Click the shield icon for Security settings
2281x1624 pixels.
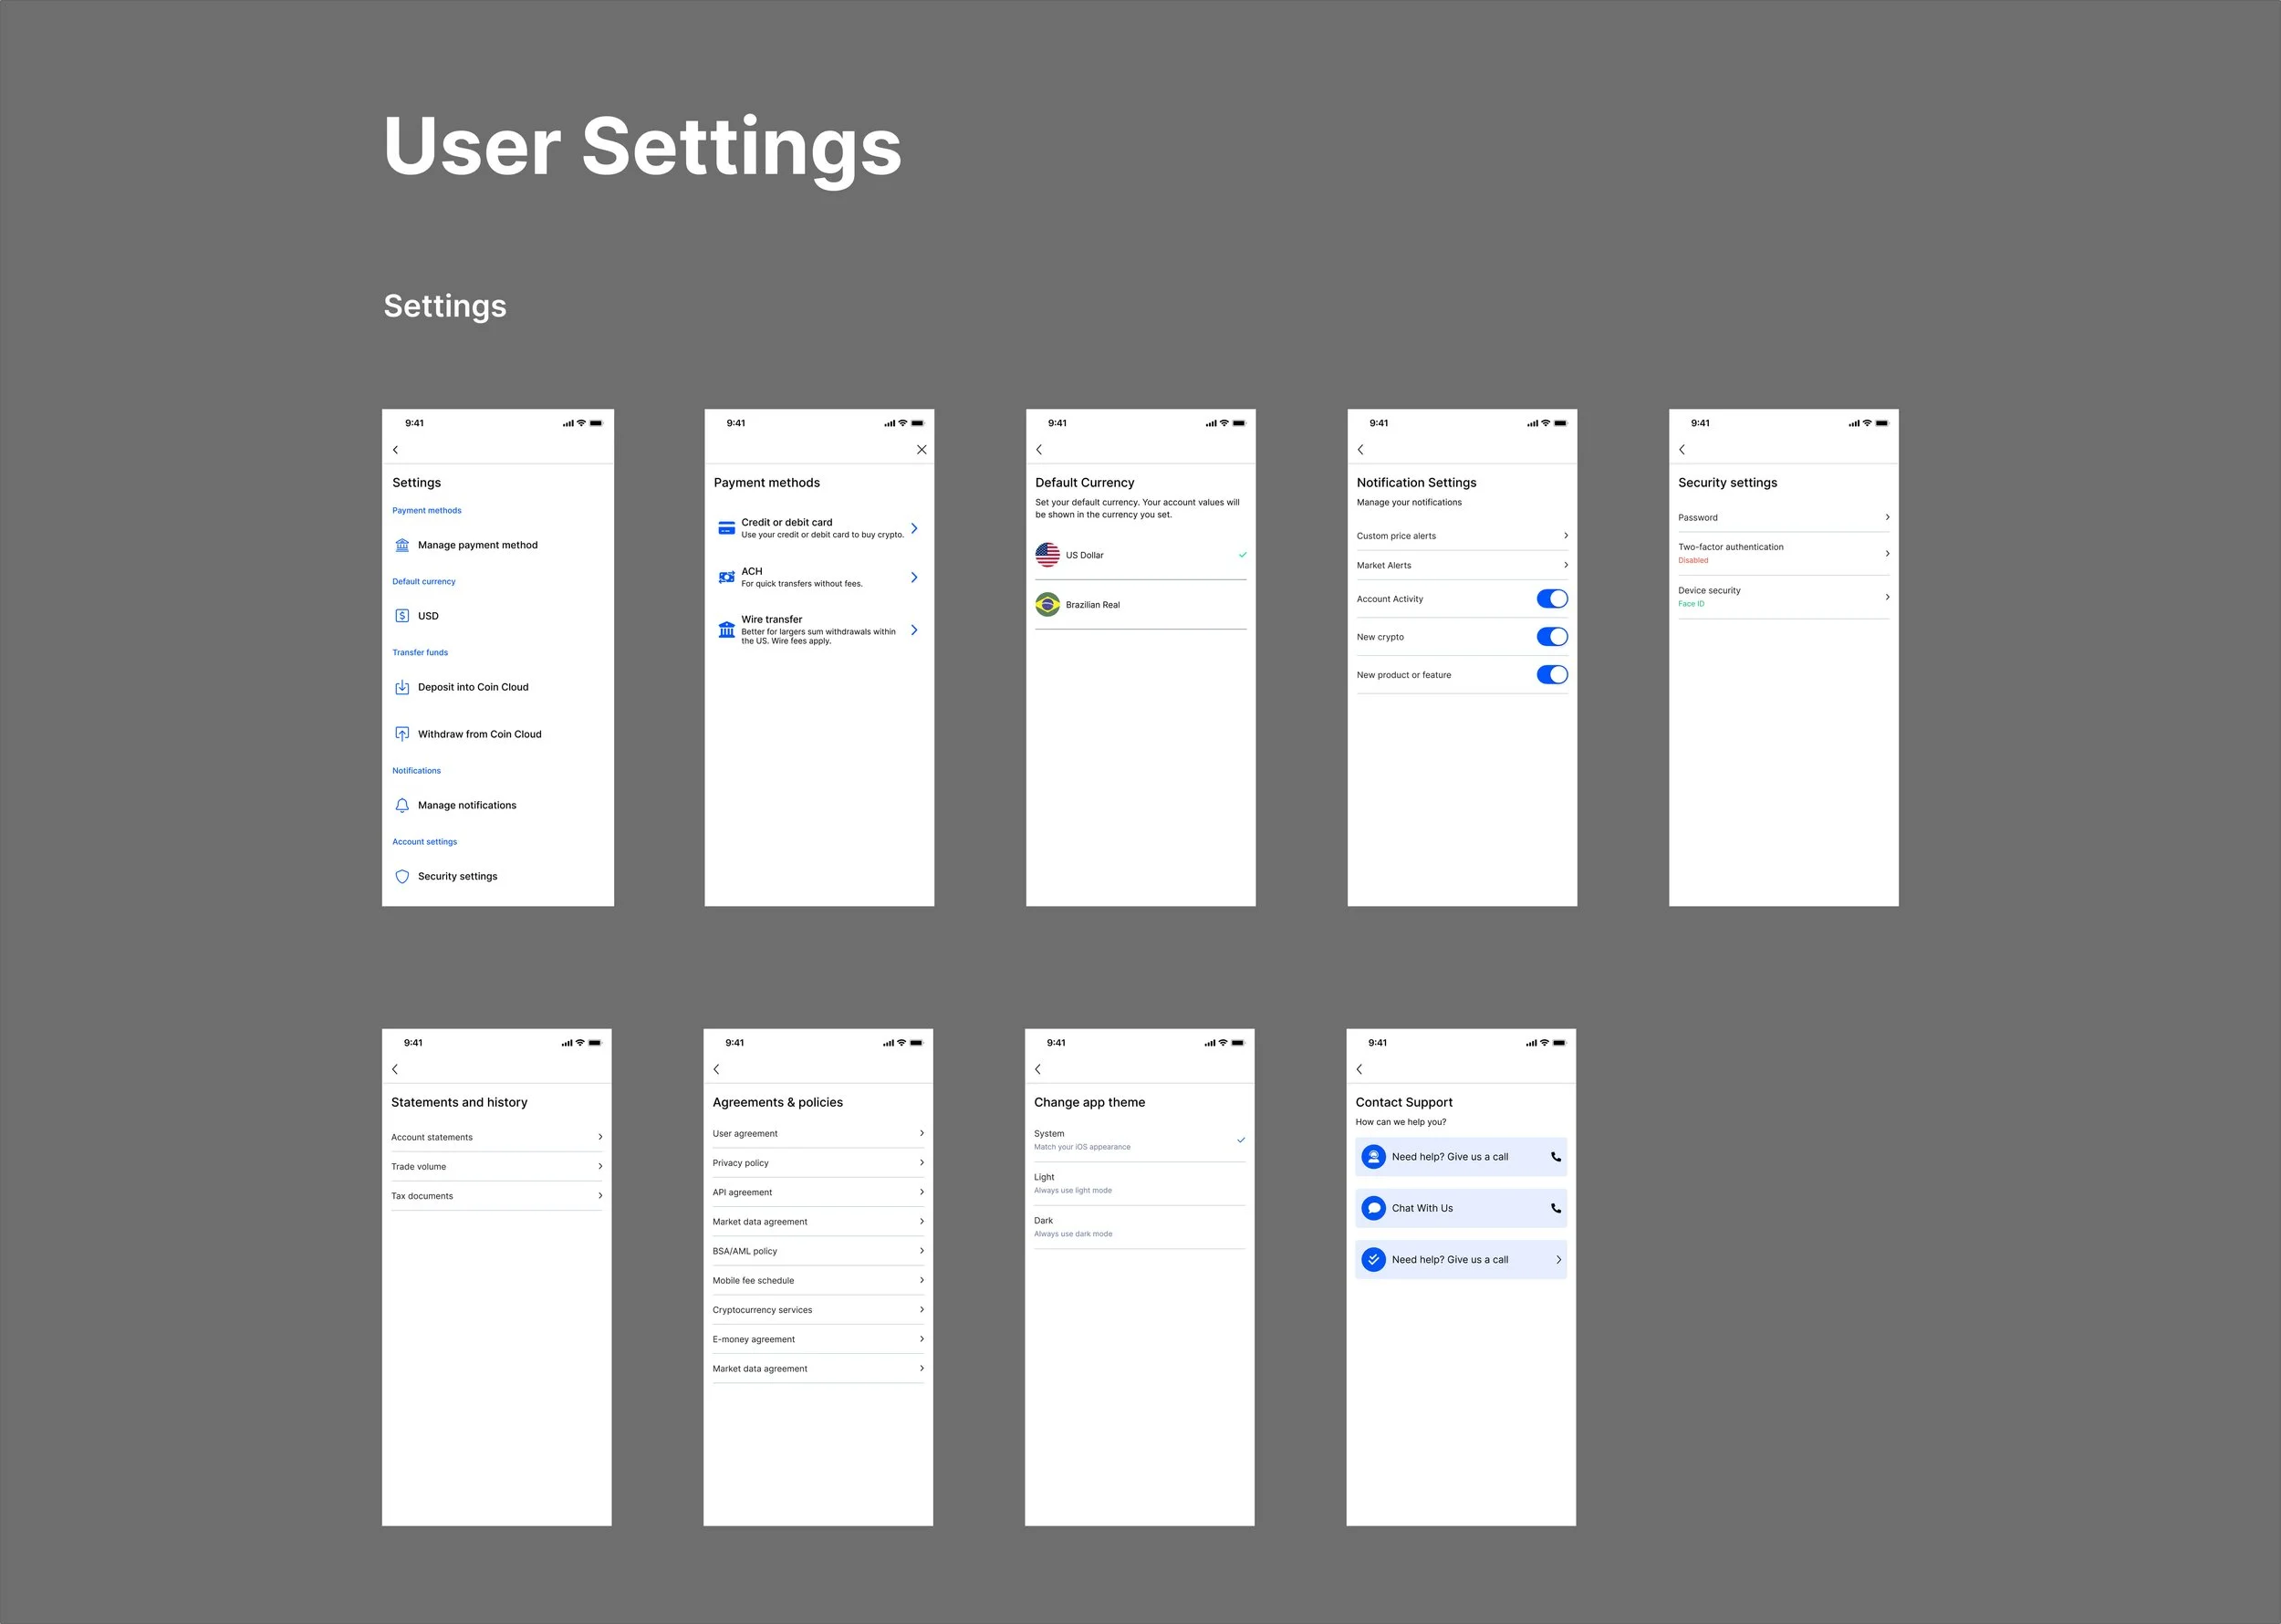[402, 876]
